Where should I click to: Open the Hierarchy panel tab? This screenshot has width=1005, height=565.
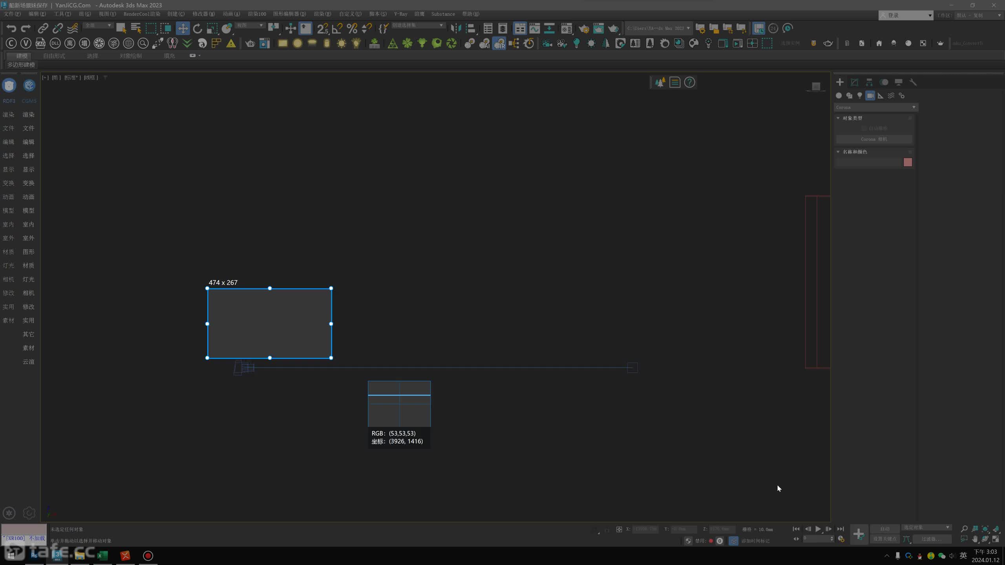point(869,82)
